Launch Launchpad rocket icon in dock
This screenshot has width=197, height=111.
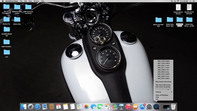coord(30,107)
